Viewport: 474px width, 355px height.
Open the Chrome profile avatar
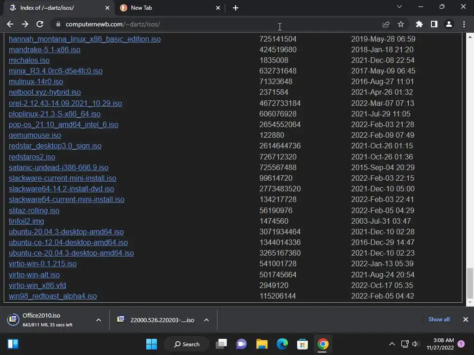point(449,24)
